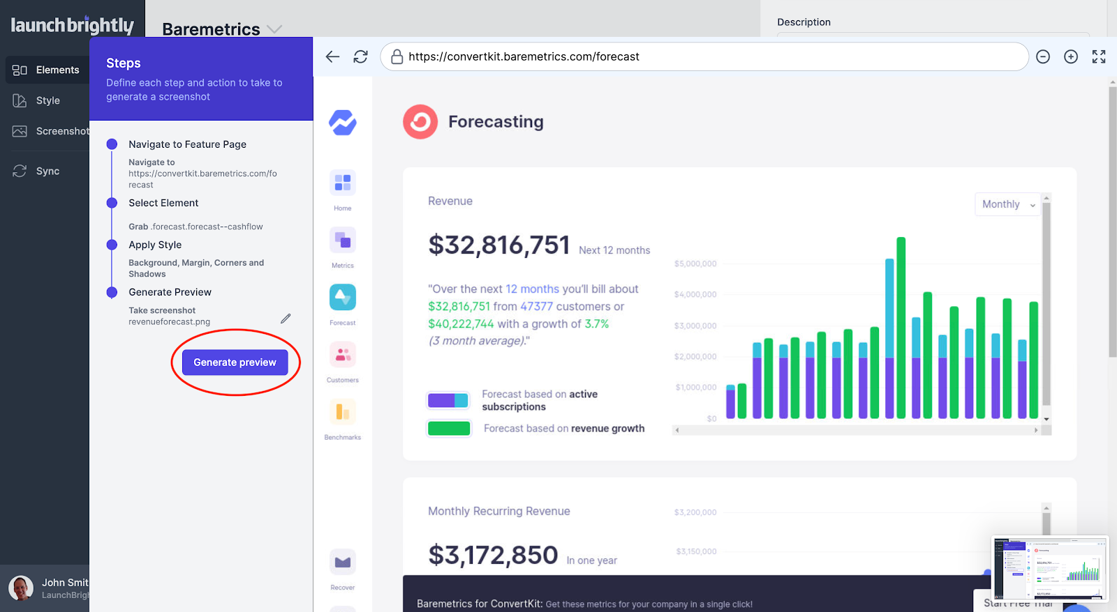Viewport: 1117px width, 612px height.
Task: Click the URL address bar field
Action: pos(705,57)
